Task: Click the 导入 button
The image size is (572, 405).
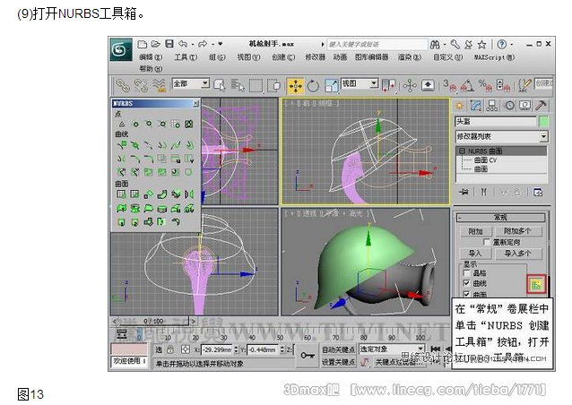Action: click(x=475, y=253)
